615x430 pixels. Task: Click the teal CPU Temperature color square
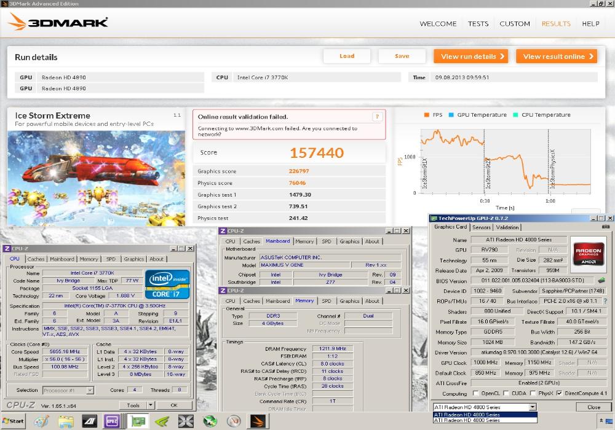pos(515,115)
